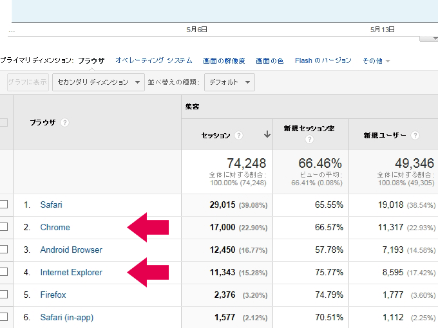This screenshot has width=438, height=328.
Task: Click total sessions value 74,248
Action: point(246,163)
